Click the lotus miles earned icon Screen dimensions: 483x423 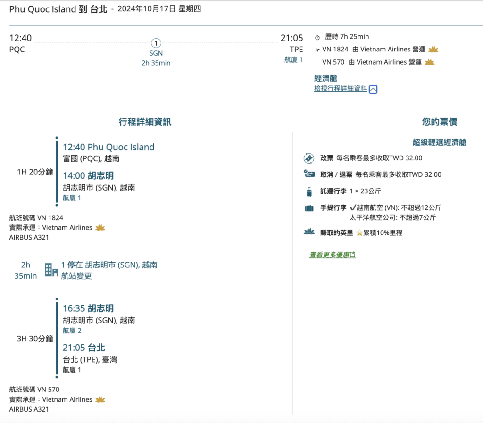309,232
